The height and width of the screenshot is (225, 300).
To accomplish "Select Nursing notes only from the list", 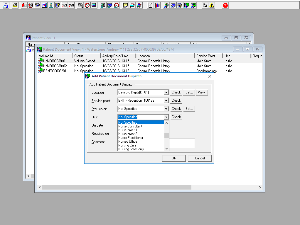I will click(x=141, y=149).
